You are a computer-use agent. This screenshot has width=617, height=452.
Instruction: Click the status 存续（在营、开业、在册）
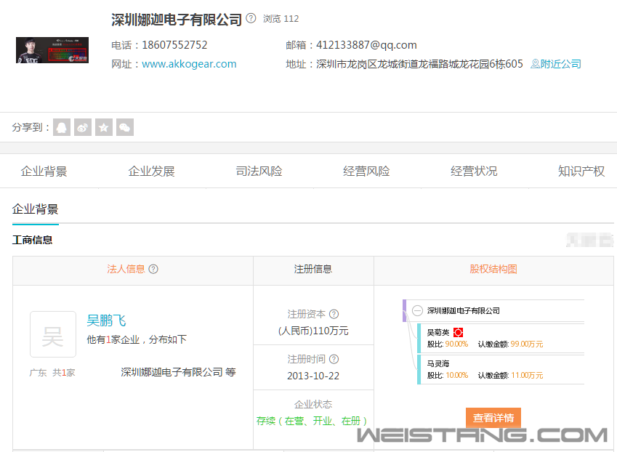point(313,421)
